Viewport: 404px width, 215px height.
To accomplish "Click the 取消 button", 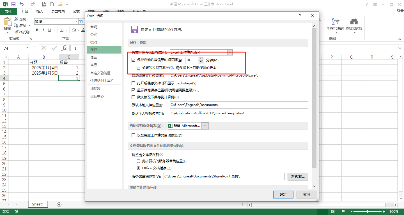I will [x=307, y=195].
